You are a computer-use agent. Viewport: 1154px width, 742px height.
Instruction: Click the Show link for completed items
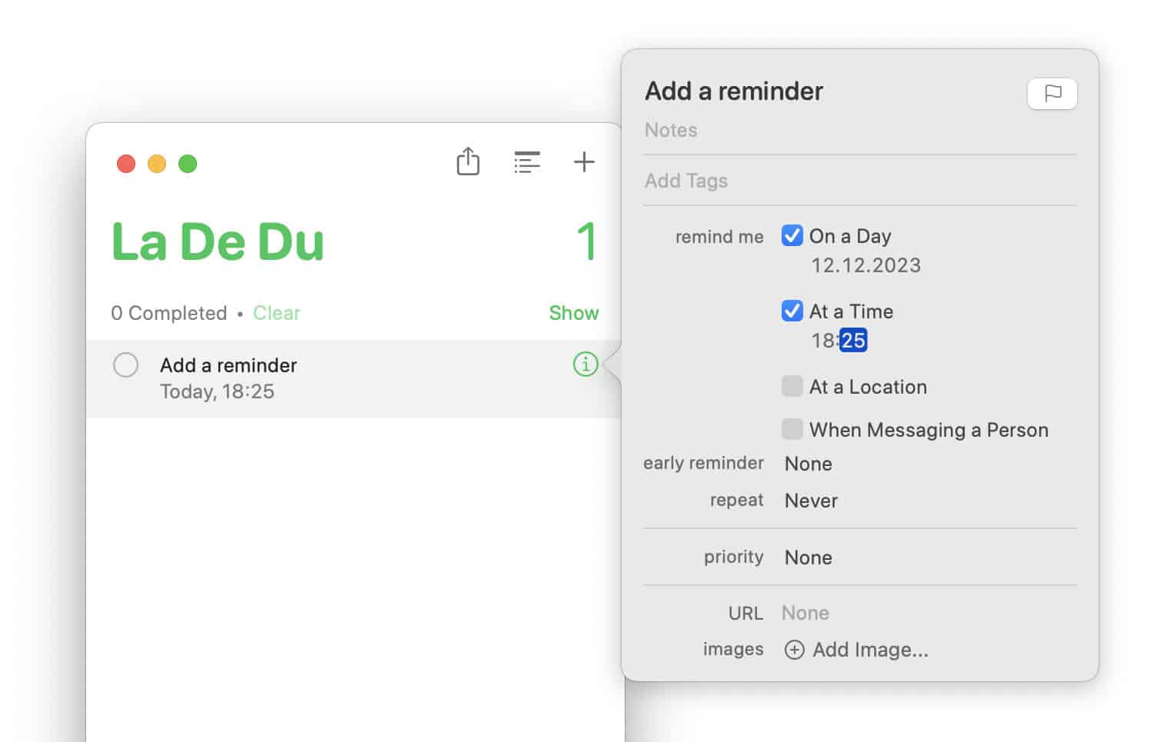[x=572, y=313]
